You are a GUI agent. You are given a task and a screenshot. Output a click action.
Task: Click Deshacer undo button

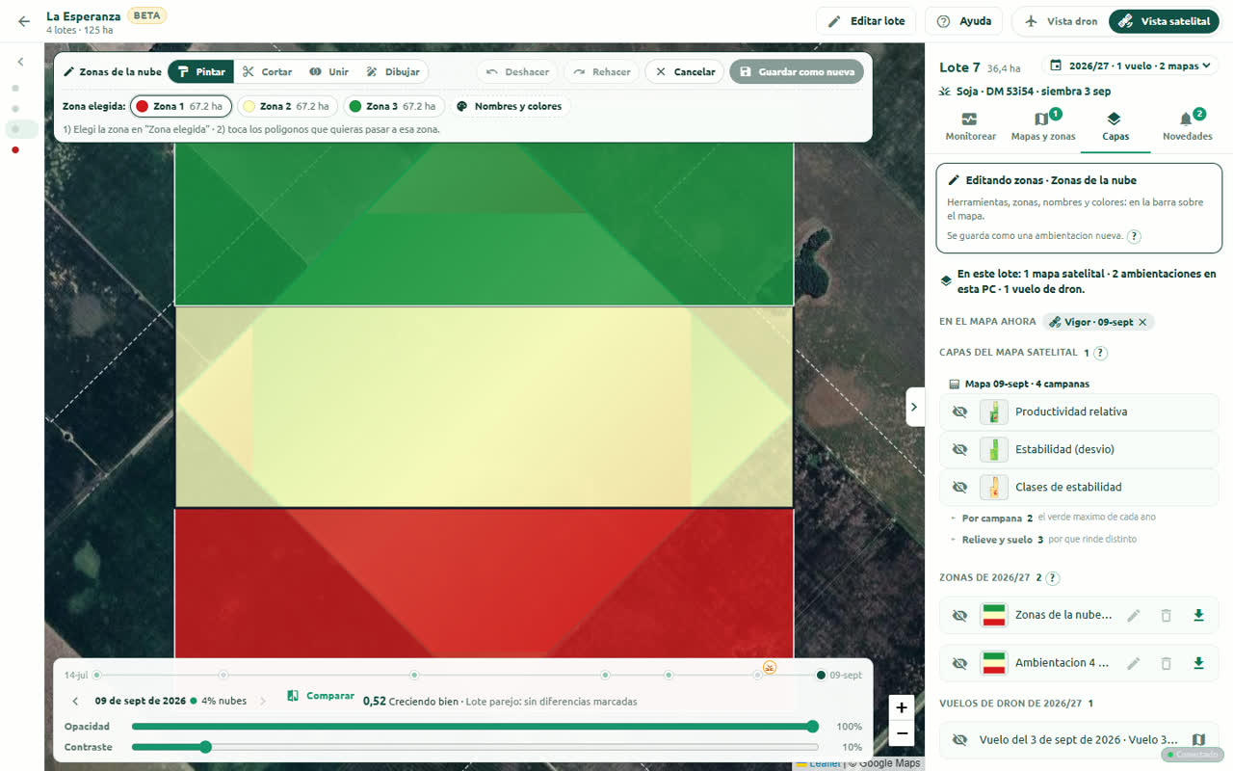[517, 71]
